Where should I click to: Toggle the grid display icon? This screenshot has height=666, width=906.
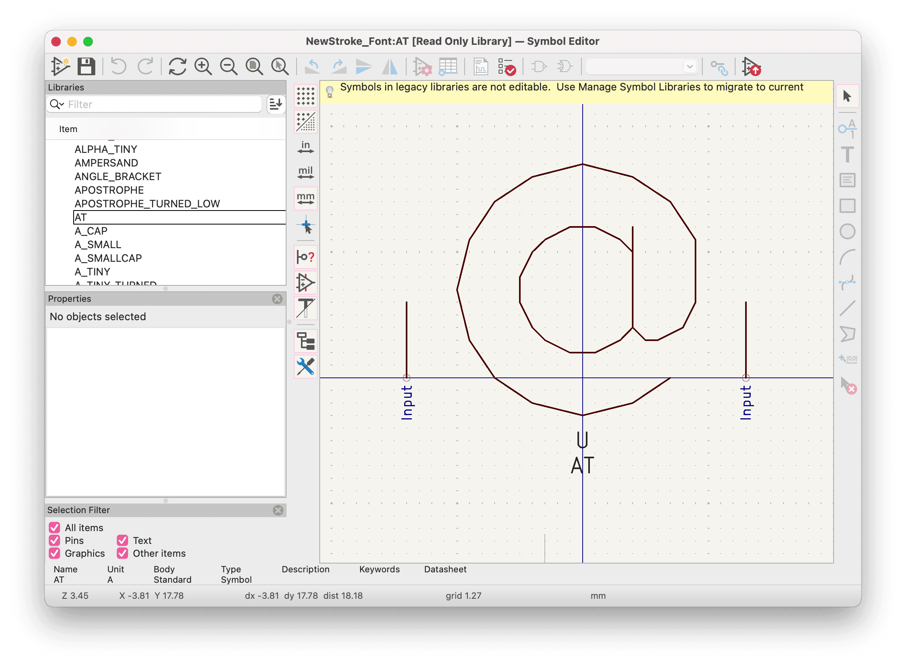point(305,96)
